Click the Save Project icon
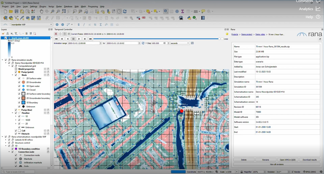The width and height of the screenshot is (324, 174). [16, 11]
